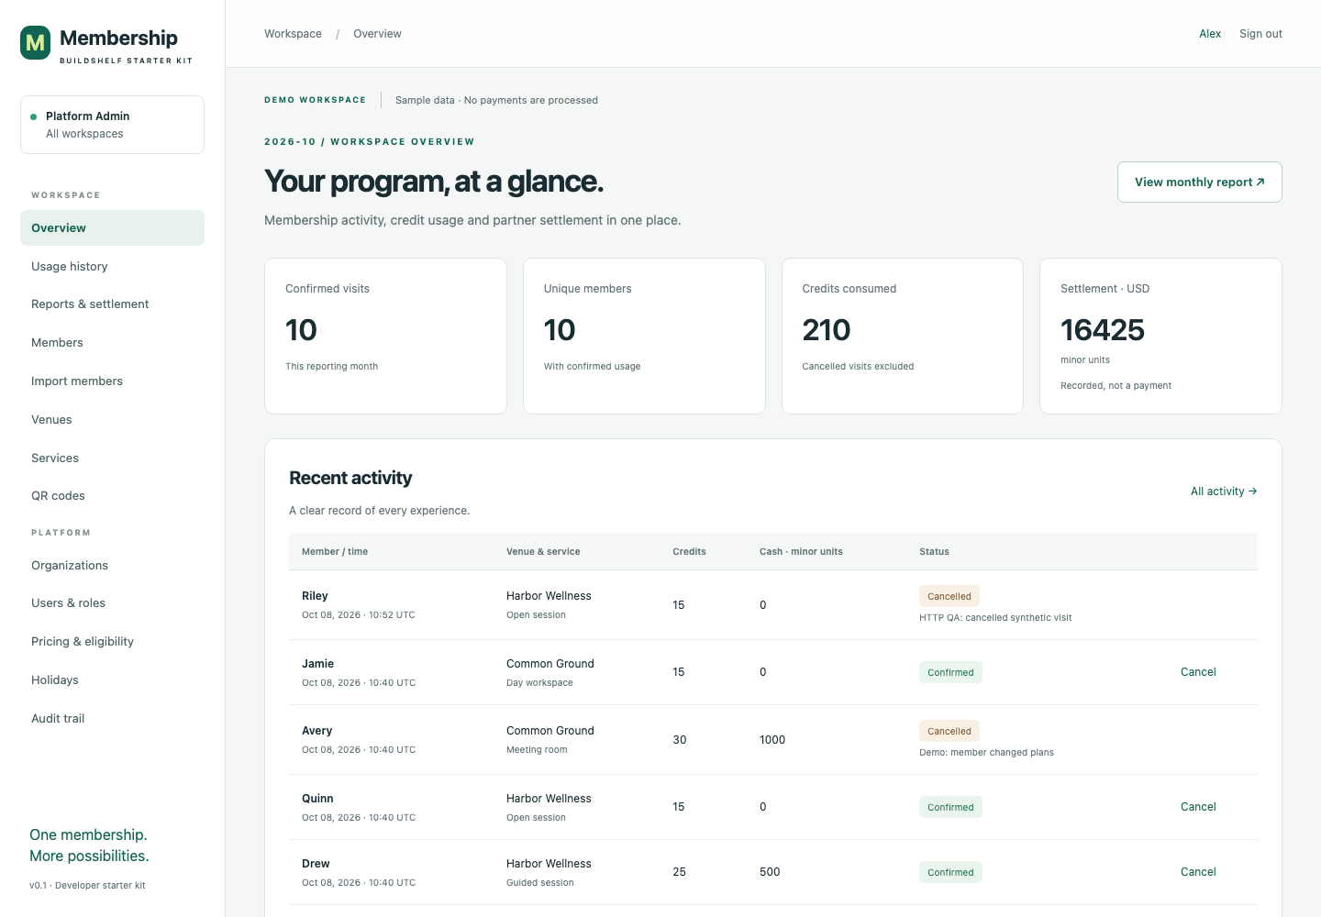Click Jamie's Confirmed status badge
Screen dimensions: 1321x917
[950, 672]
